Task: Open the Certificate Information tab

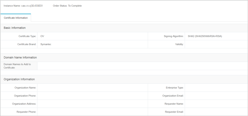Action: (x=16, y=18)
